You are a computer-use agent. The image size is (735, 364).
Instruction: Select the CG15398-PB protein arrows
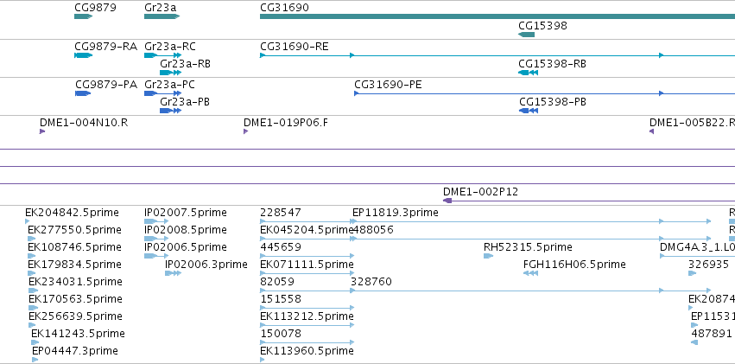coord(528,111)
